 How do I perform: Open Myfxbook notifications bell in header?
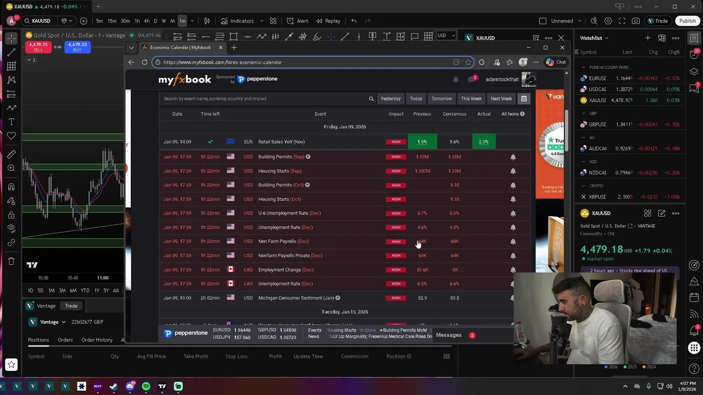tap(455, 80)
